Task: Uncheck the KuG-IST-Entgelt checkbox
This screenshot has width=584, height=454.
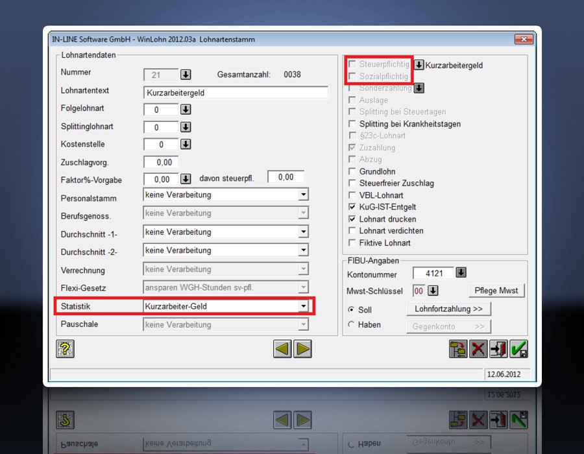Action: coord(352,207)
